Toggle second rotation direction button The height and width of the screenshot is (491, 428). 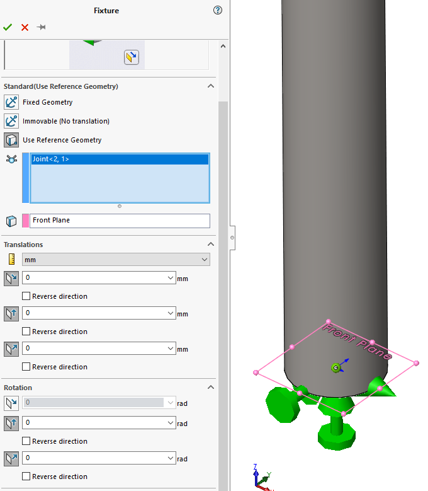click(11, 424)
